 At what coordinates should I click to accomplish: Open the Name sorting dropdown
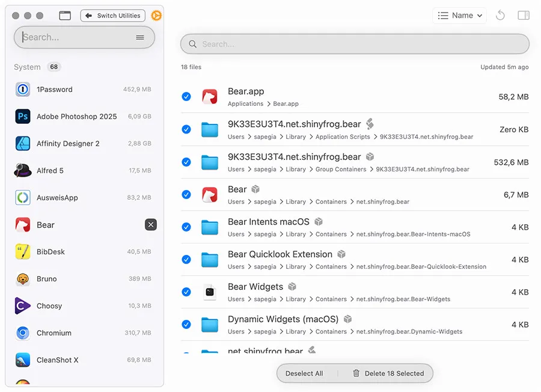click(x=459, y=15)
